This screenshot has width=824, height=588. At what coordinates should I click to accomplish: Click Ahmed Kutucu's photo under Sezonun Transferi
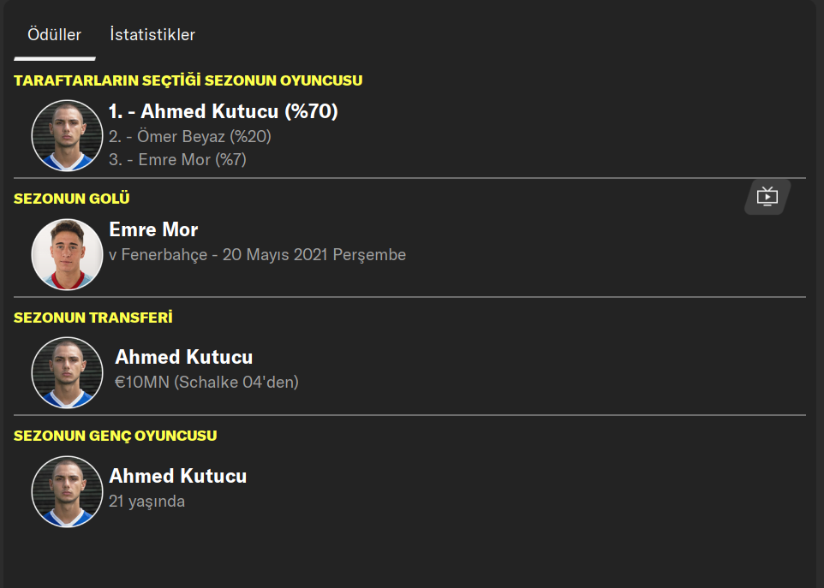click(67, 372)
